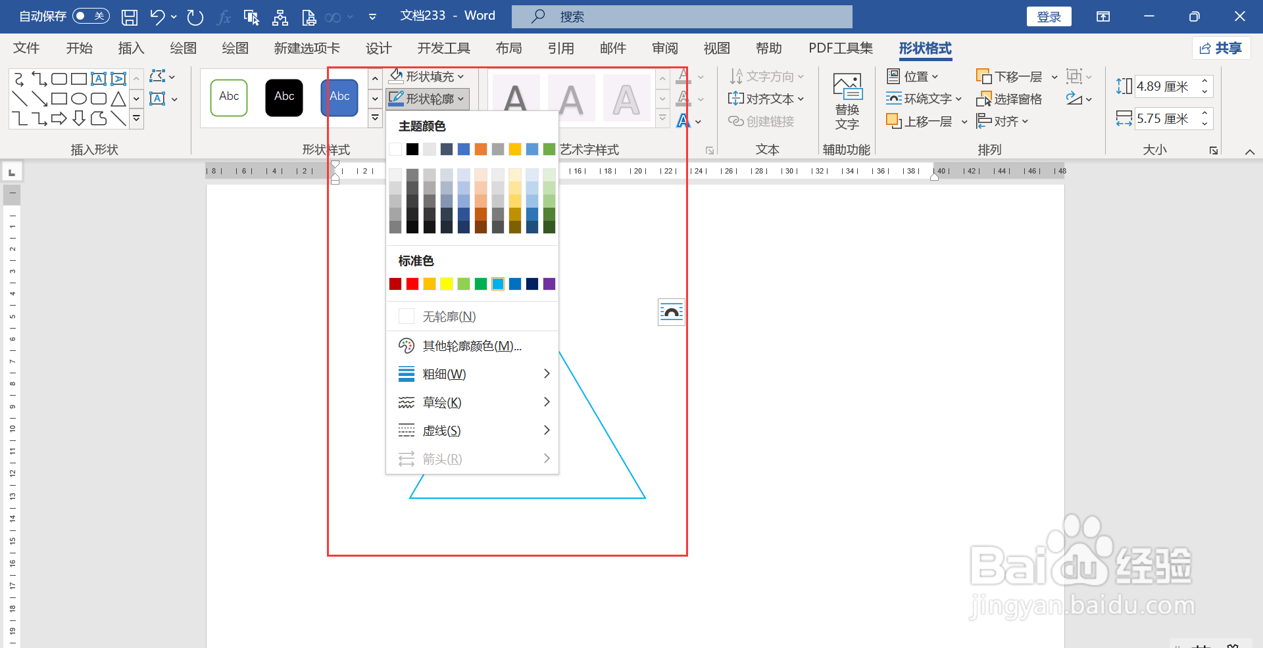Select the right arrow shape in gallery

tap(59, 119)
